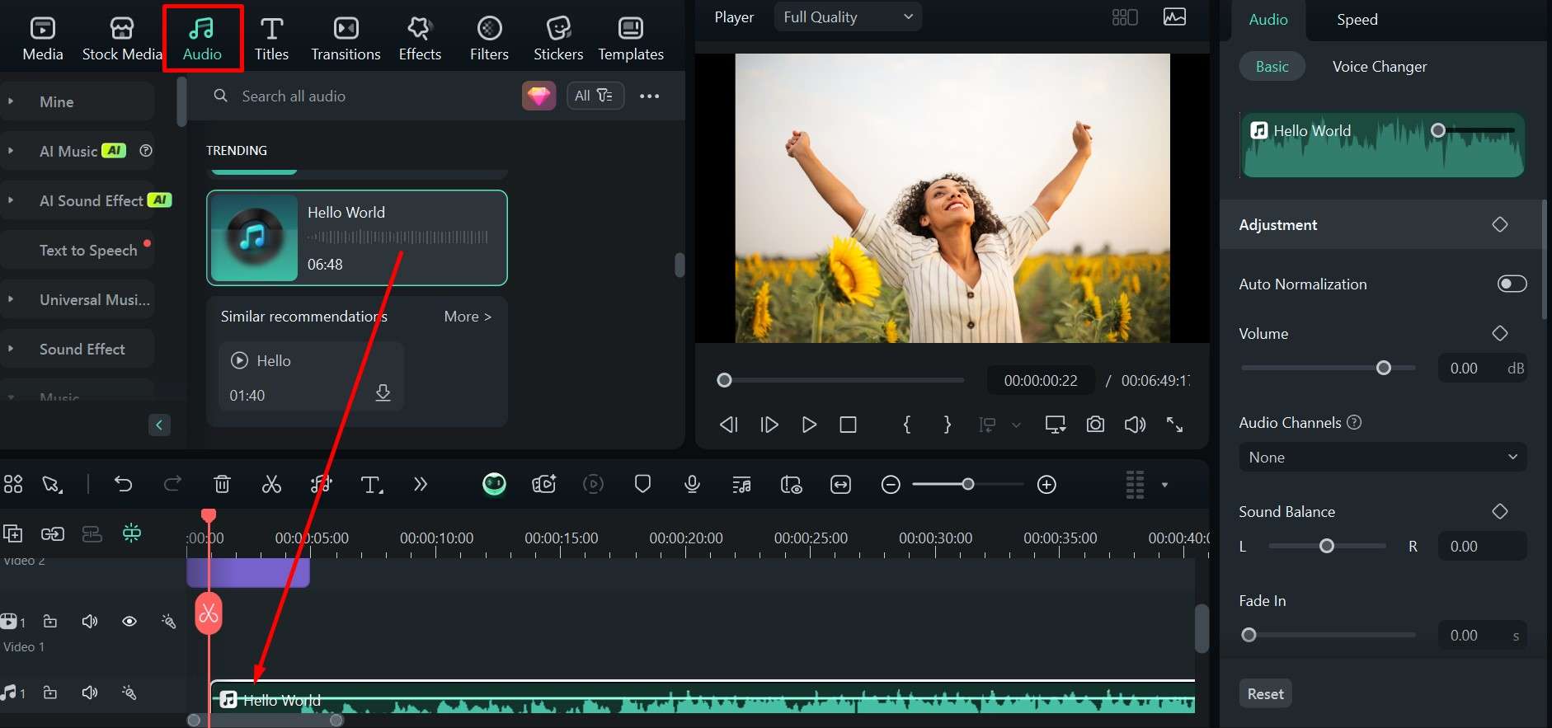The height and width of the screenshot is (728, 1552).
Task: Delete selected clip with trash icon
Action: pos(222,485)
